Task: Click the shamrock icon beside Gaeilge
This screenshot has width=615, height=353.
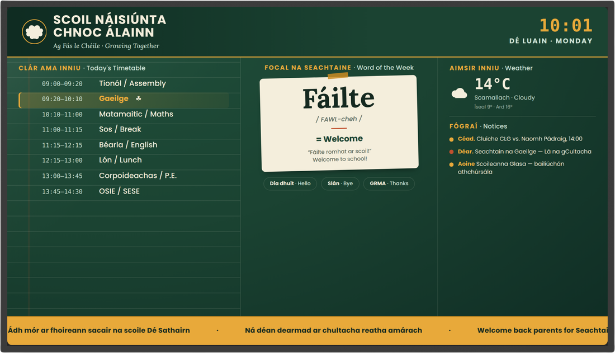Action: [139, 98]
